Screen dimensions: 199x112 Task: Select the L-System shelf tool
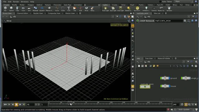coord(42,9)
